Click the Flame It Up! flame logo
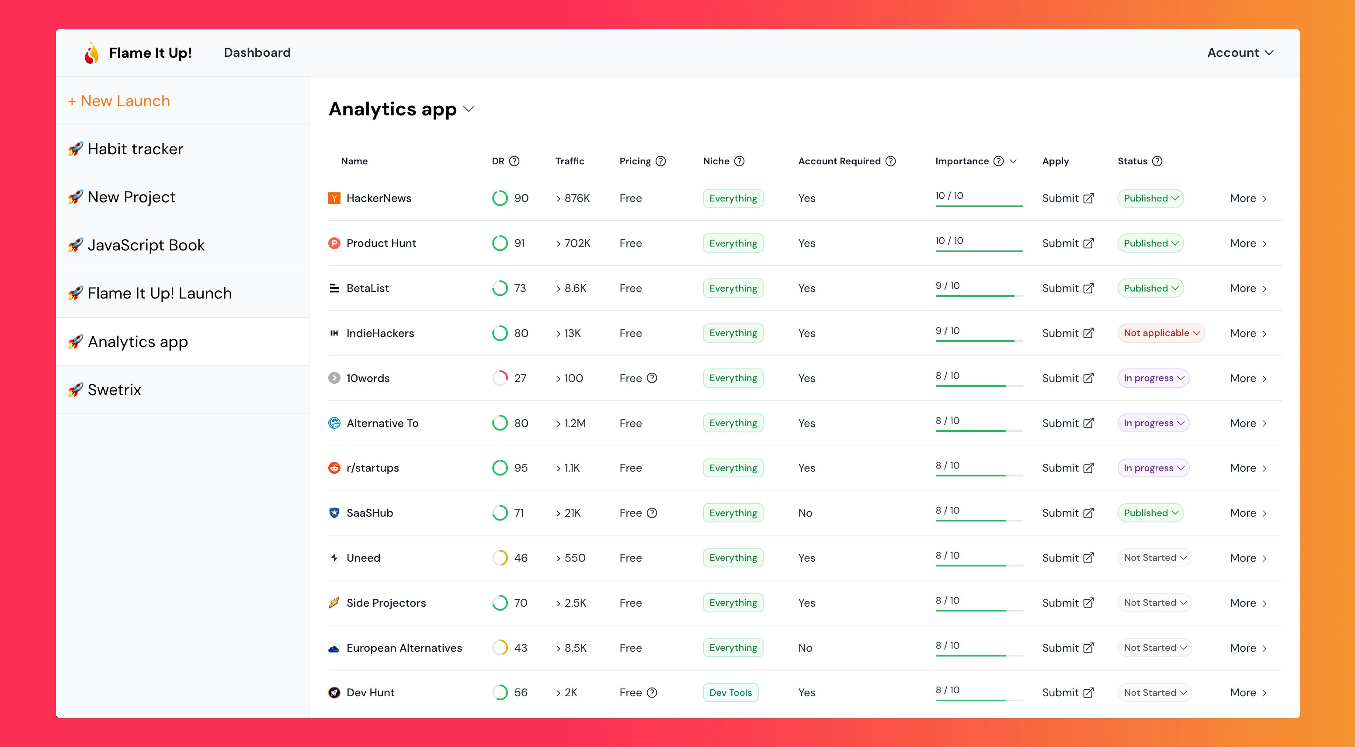The height and width of the screenshot is (747, 1355). pos(91,52)
